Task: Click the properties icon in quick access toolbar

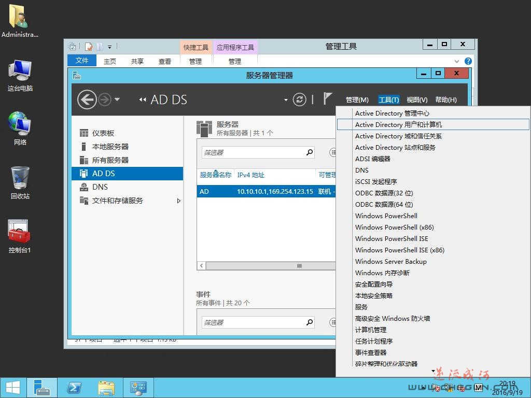Action: click(89, 46)
